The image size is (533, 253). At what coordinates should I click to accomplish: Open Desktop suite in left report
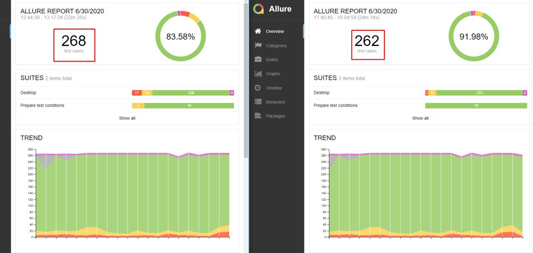click(127, 93)
